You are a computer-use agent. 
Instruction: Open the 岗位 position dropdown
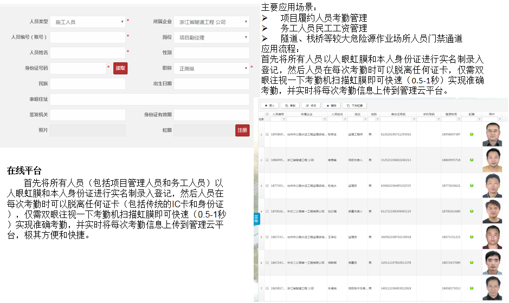211,37
